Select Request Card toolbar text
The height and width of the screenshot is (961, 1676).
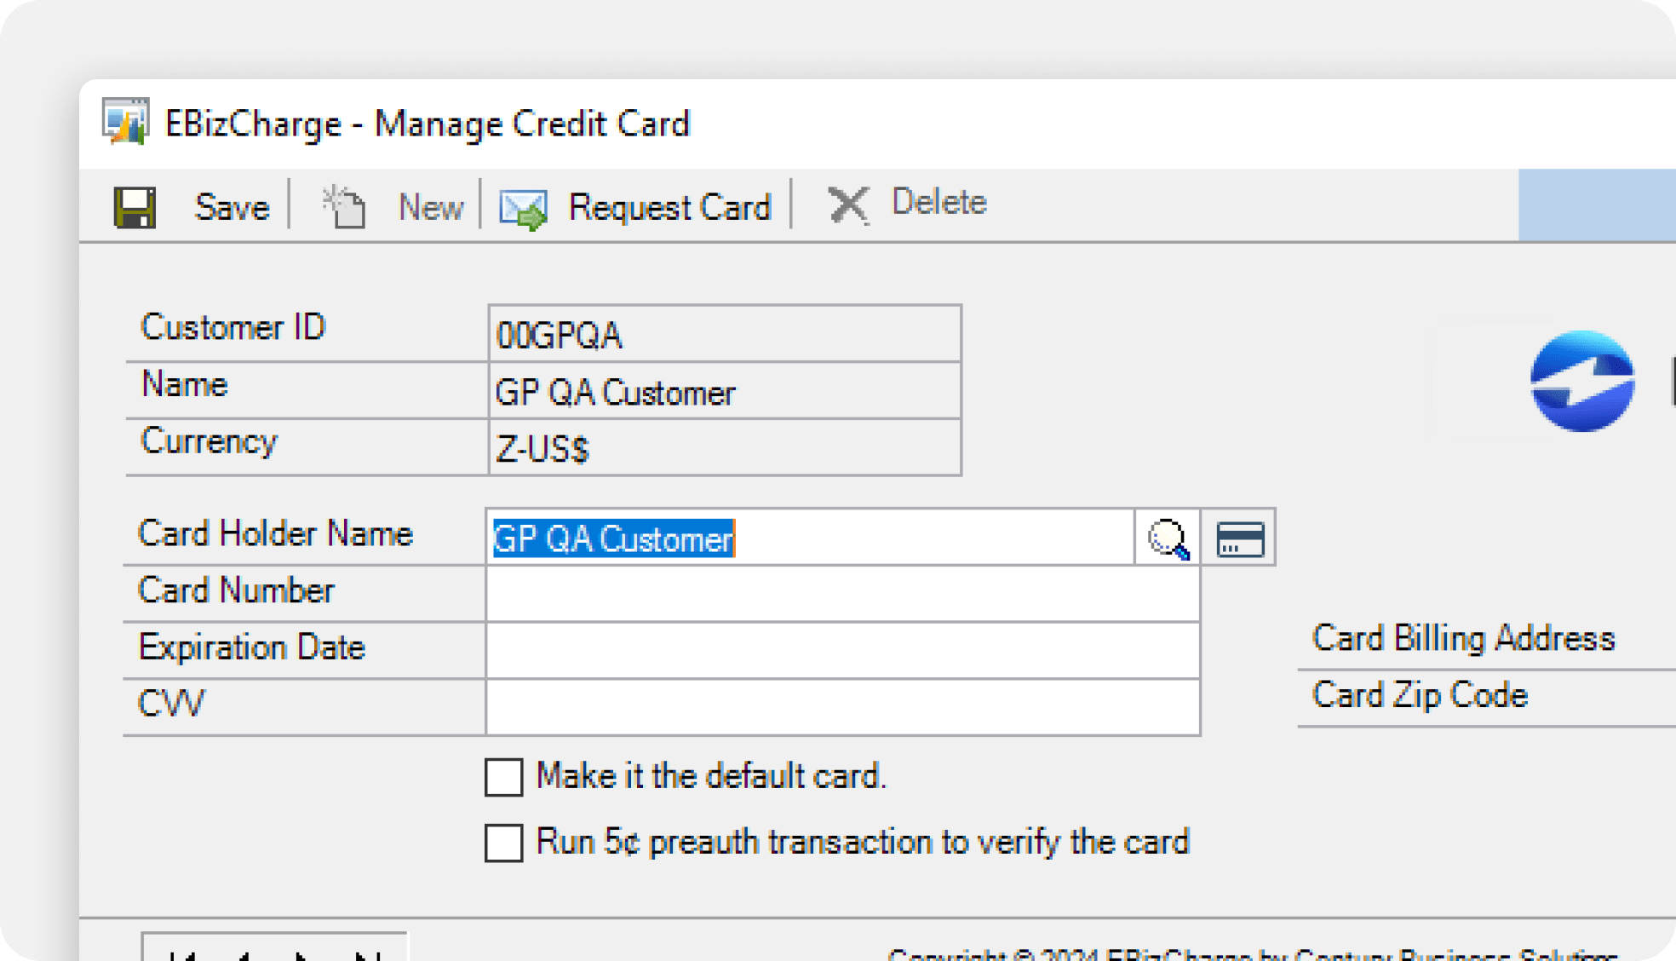tap(669, 207)
